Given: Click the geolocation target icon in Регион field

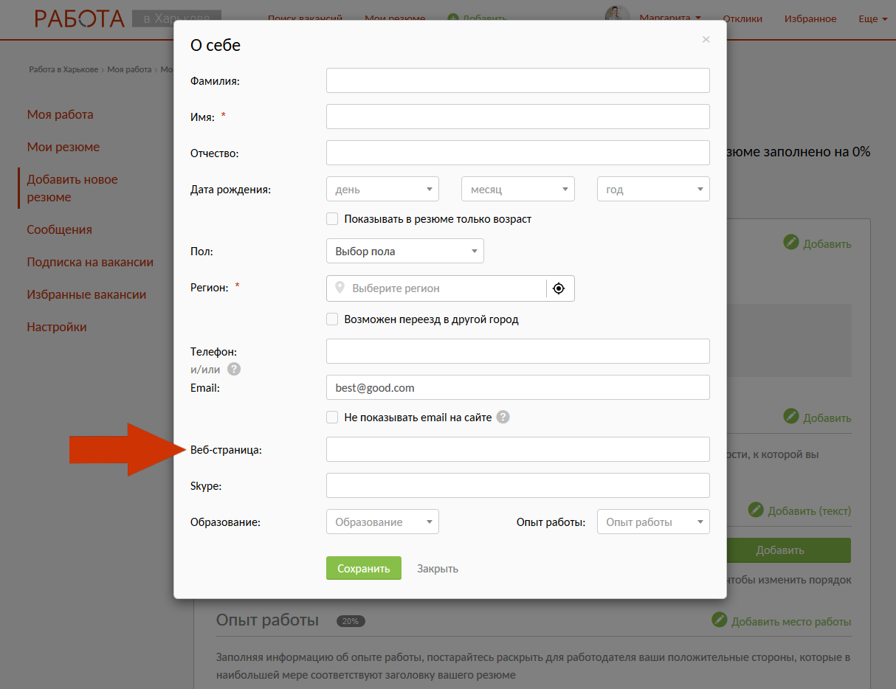Looking at the screenshot, I should pos(559,288).
